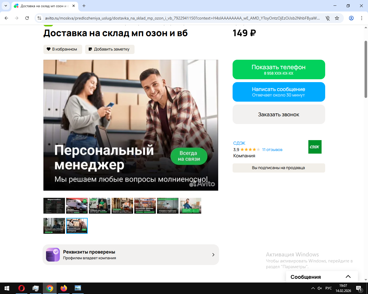
Task: Click "Показать телефон" green button
Action: (279, 69)
